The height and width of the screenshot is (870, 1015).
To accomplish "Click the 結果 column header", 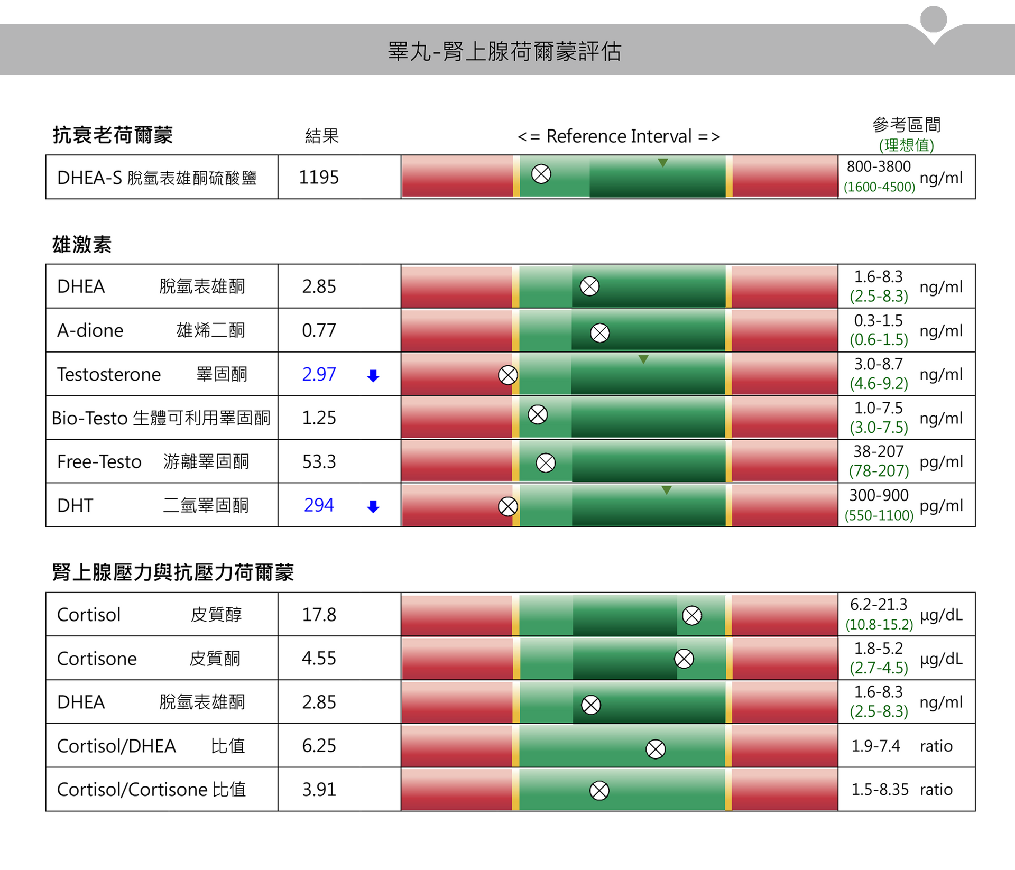I will (x=322, y=136).
